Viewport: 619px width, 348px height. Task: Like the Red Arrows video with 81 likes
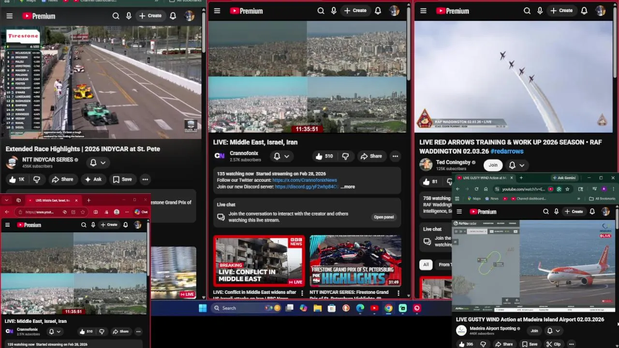pyautogui.click(x=429, y=182)
